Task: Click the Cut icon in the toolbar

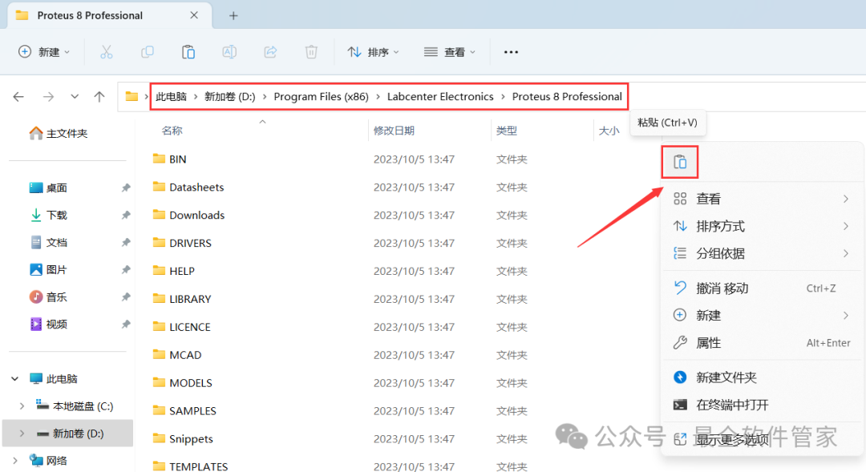Action: pos(107,51)
